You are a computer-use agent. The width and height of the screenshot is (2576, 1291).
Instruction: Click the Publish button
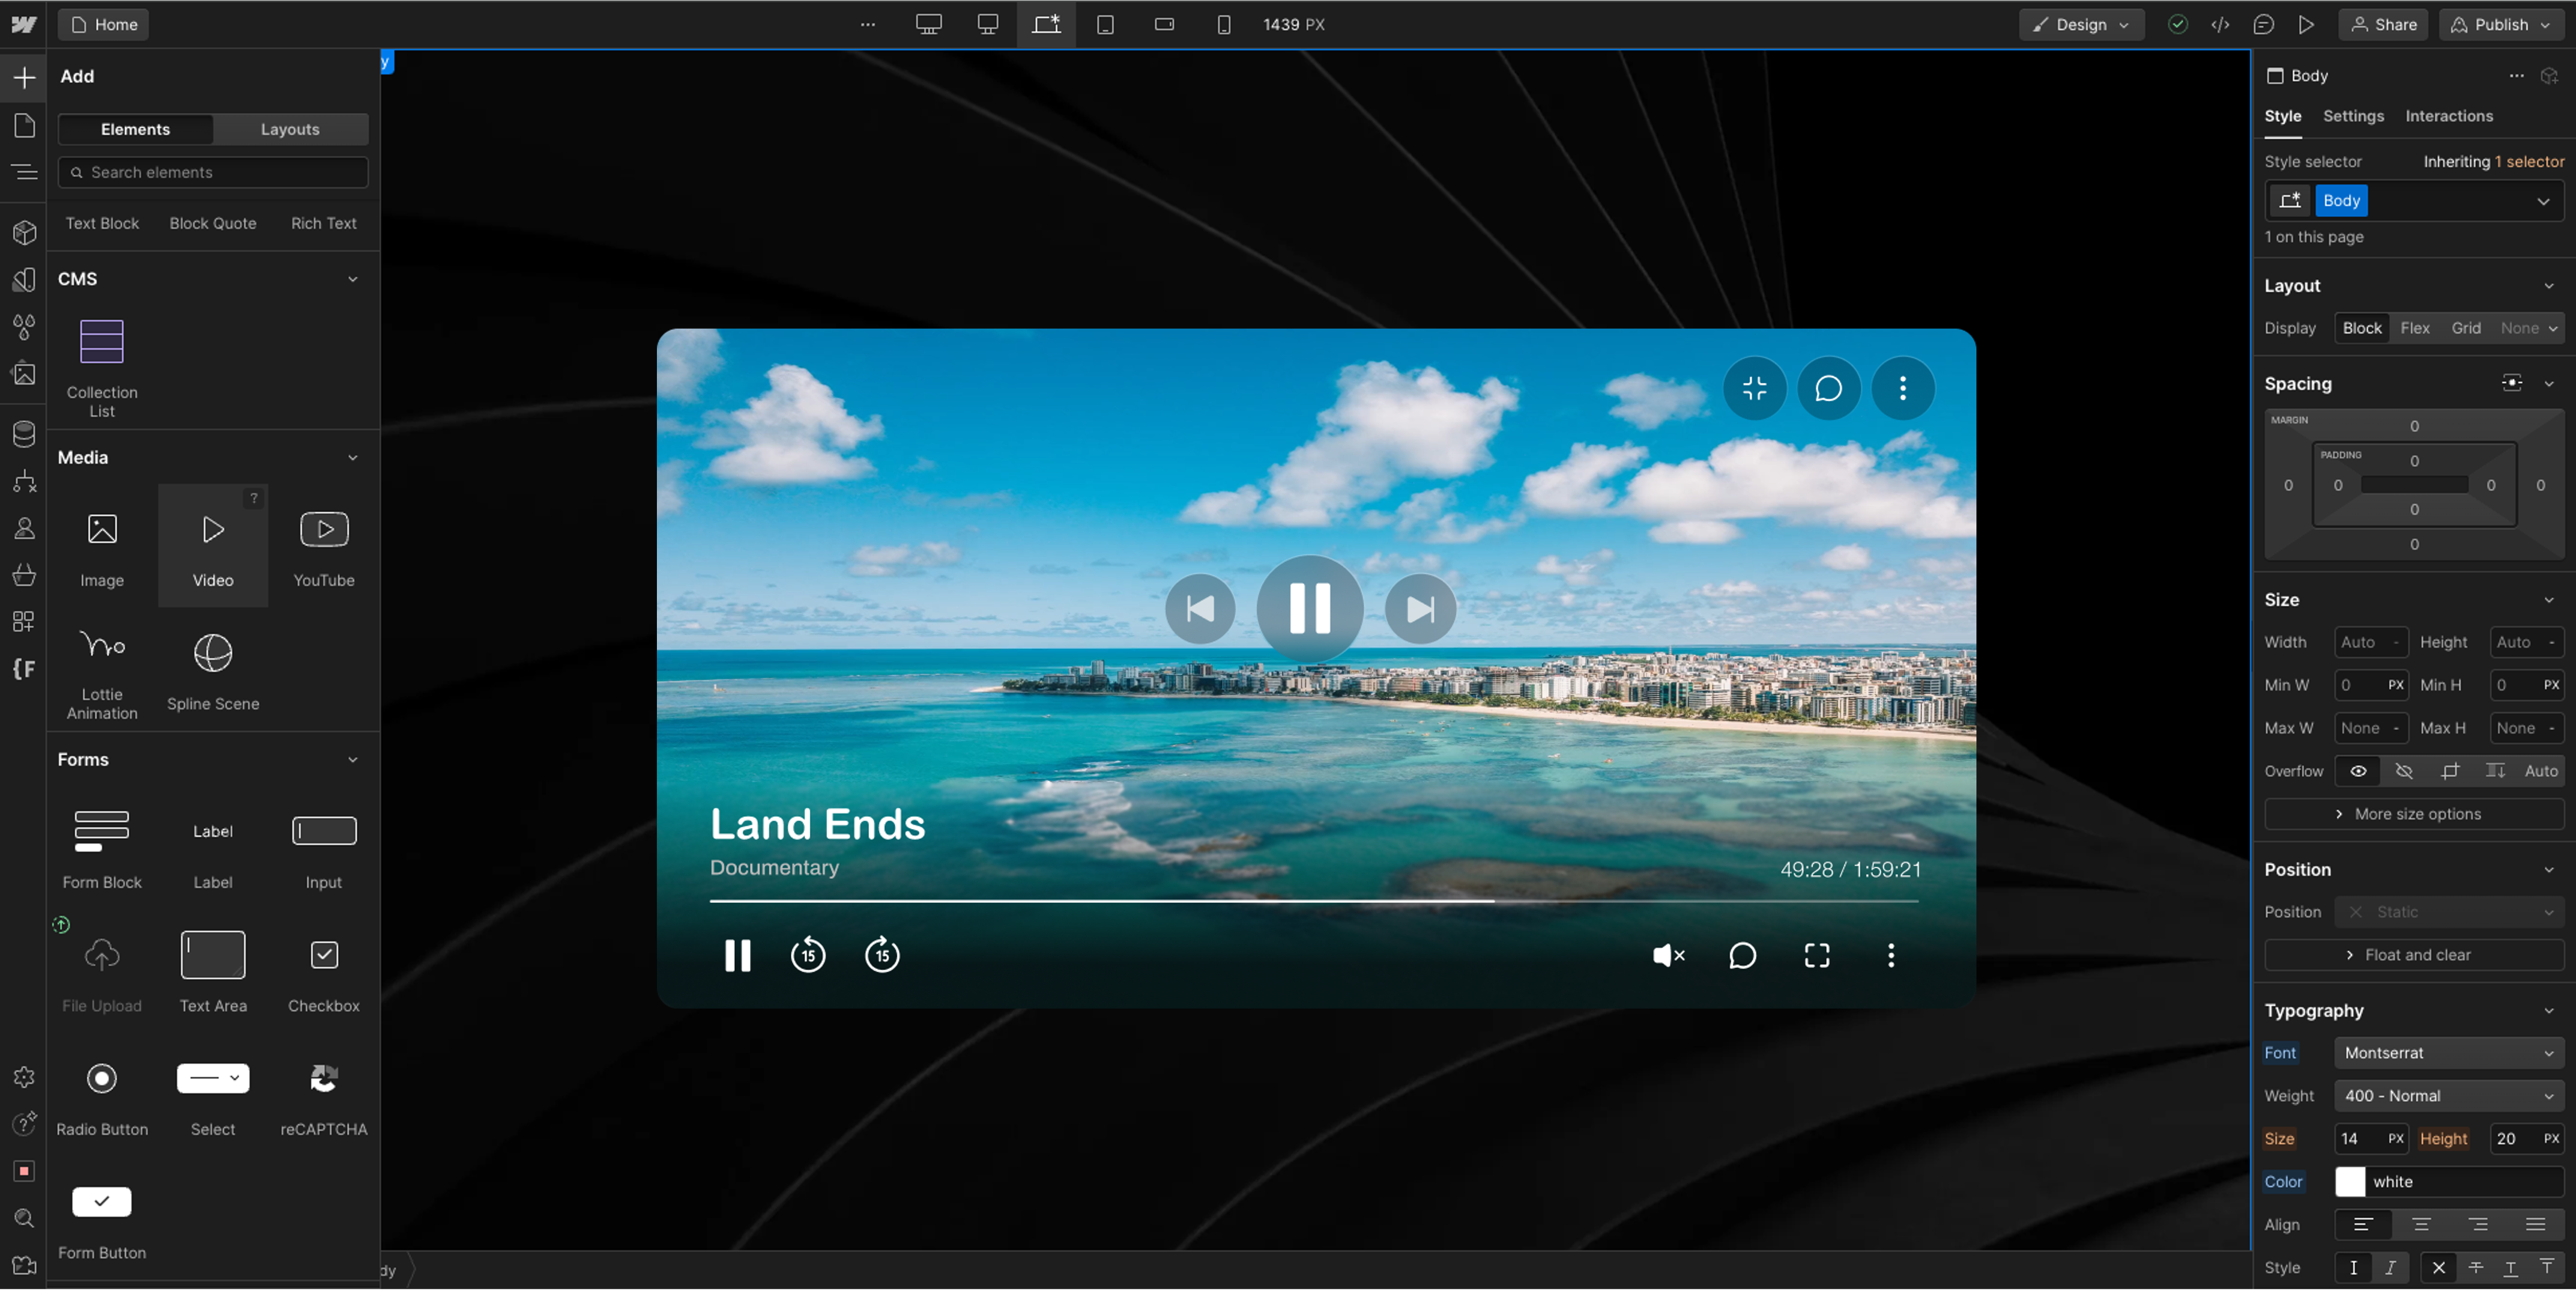coord(2500,24)
